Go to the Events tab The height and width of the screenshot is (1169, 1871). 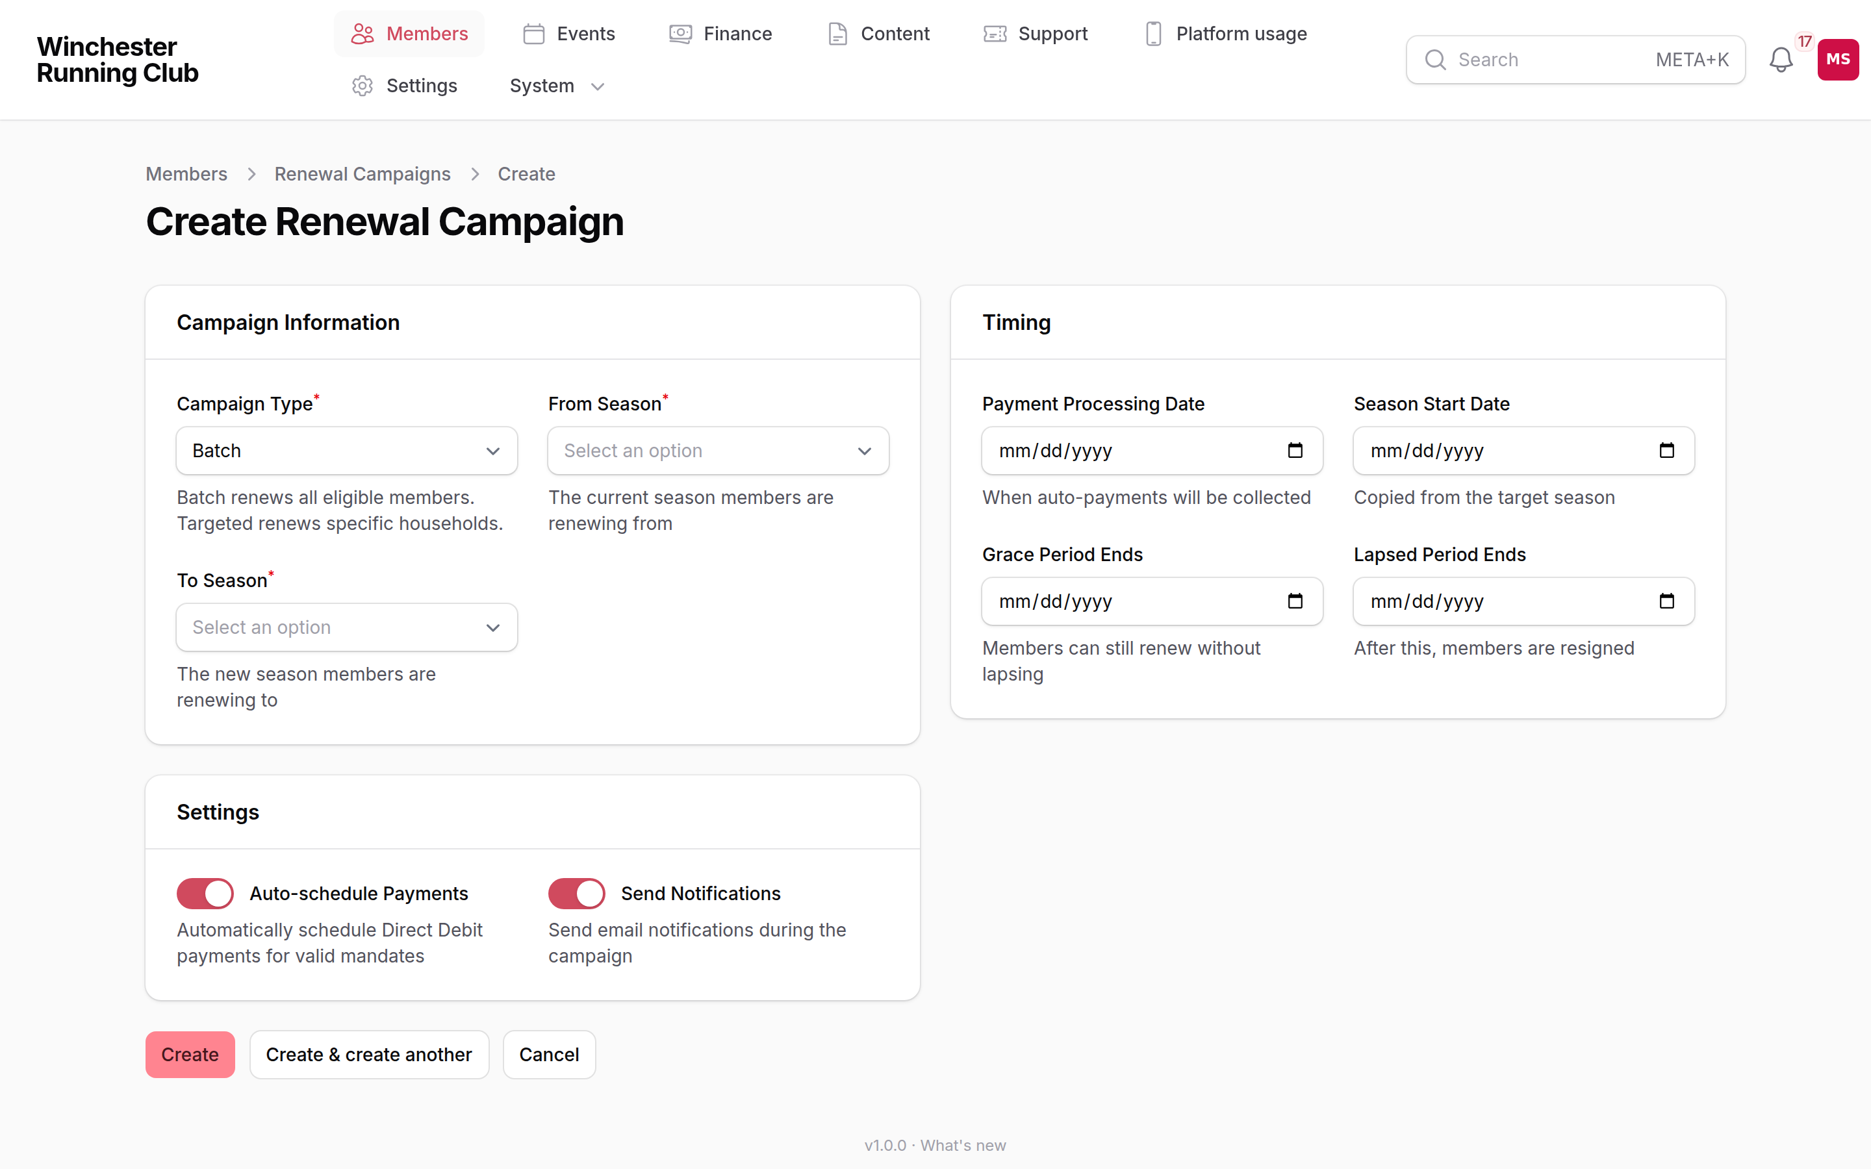click(570, 34)
